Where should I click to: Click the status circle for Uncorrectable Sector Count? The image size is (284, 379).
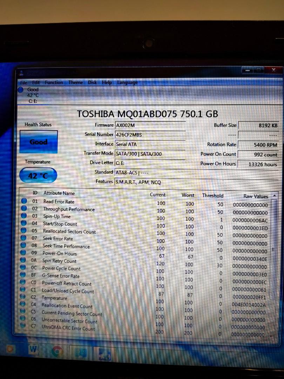(x=23, y=318)
